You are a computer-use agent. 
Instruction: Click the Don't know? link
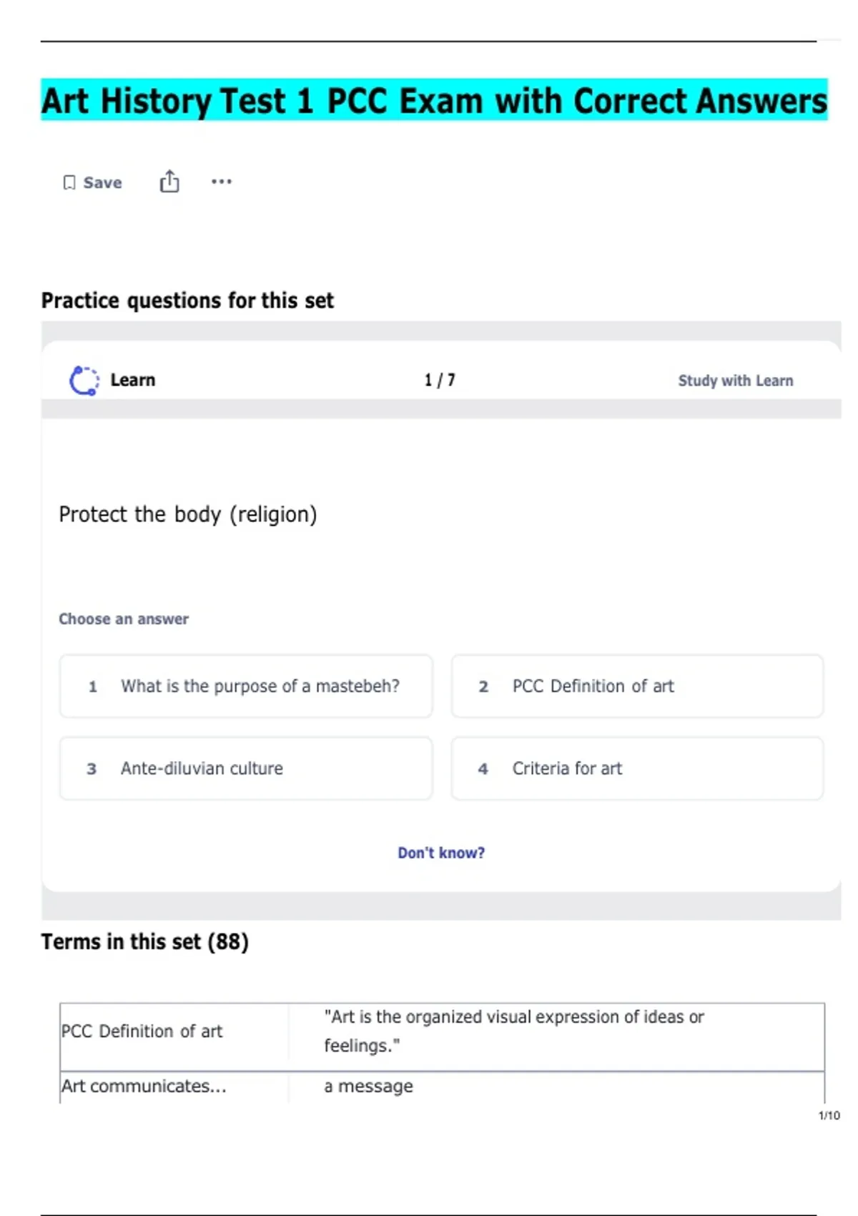pyautogui.click(x=441, y=853)
